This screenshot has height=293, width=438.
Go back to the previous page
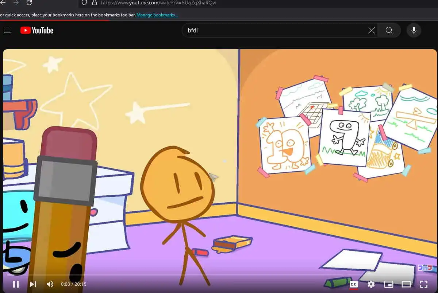coord(3,3)
